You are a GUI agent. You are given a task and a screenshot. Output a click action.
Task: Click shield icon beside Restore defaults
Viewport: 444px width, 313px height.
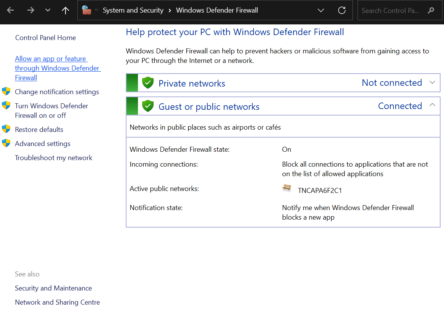click(6, 129)
